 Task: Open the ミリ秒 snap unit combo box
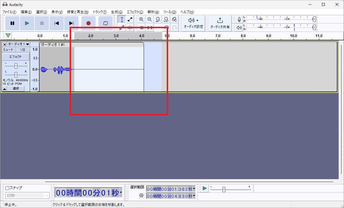click(27, 196)
